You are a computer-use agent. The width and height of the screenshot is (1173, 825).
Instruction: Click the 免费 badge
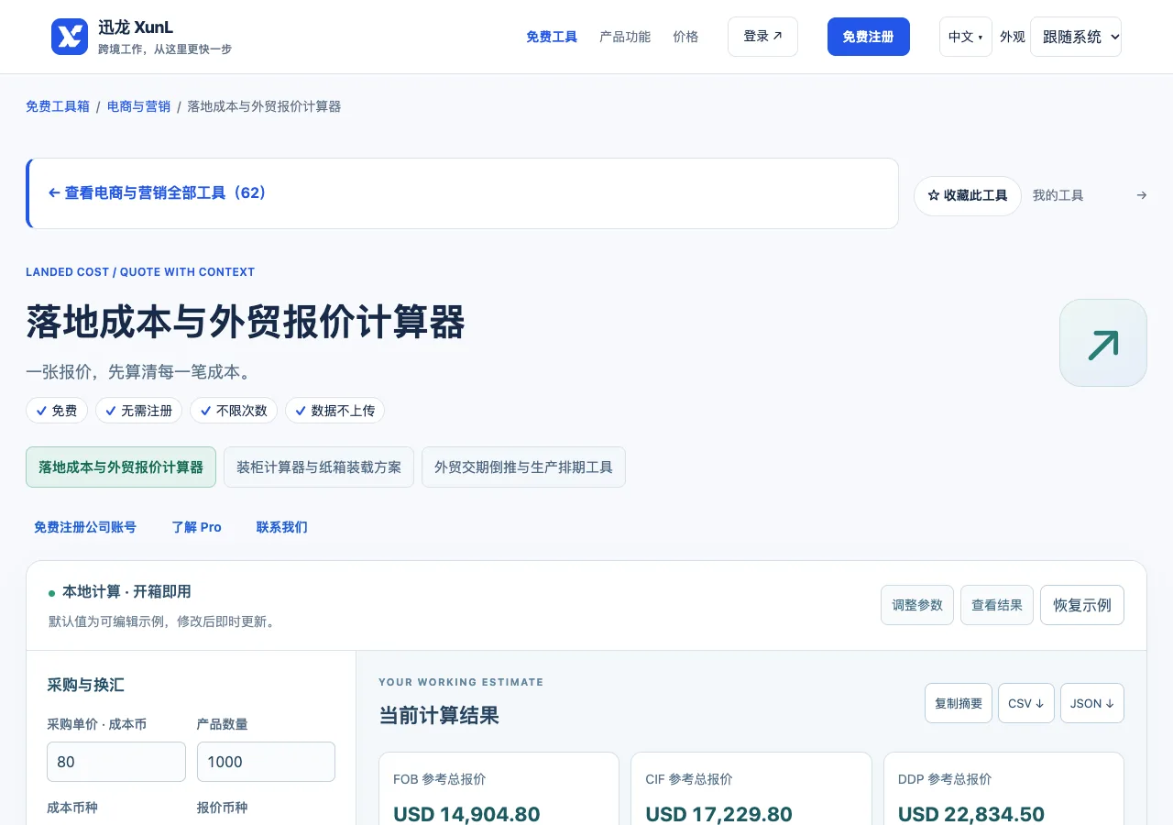coord(57,411)
